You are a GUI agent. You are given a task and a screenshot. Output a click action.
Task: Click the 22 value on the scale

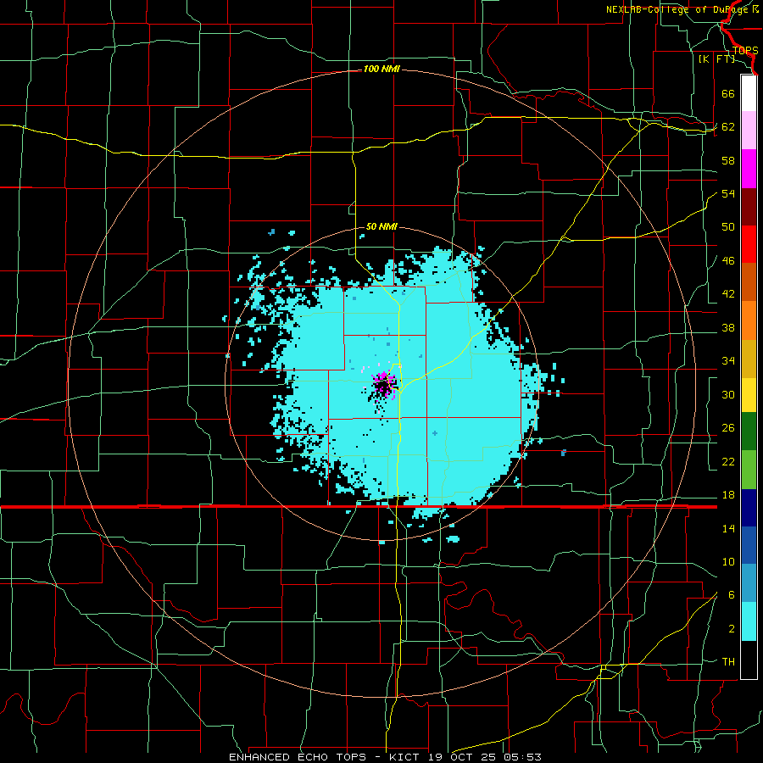click(728, 461)
